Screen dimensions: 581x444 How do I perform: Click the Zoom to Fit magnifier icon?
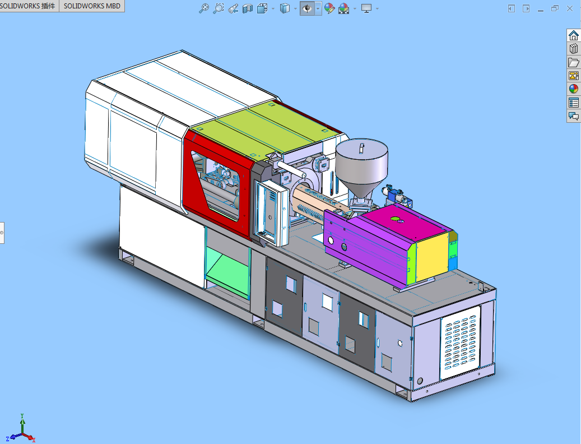coord(204,8)
